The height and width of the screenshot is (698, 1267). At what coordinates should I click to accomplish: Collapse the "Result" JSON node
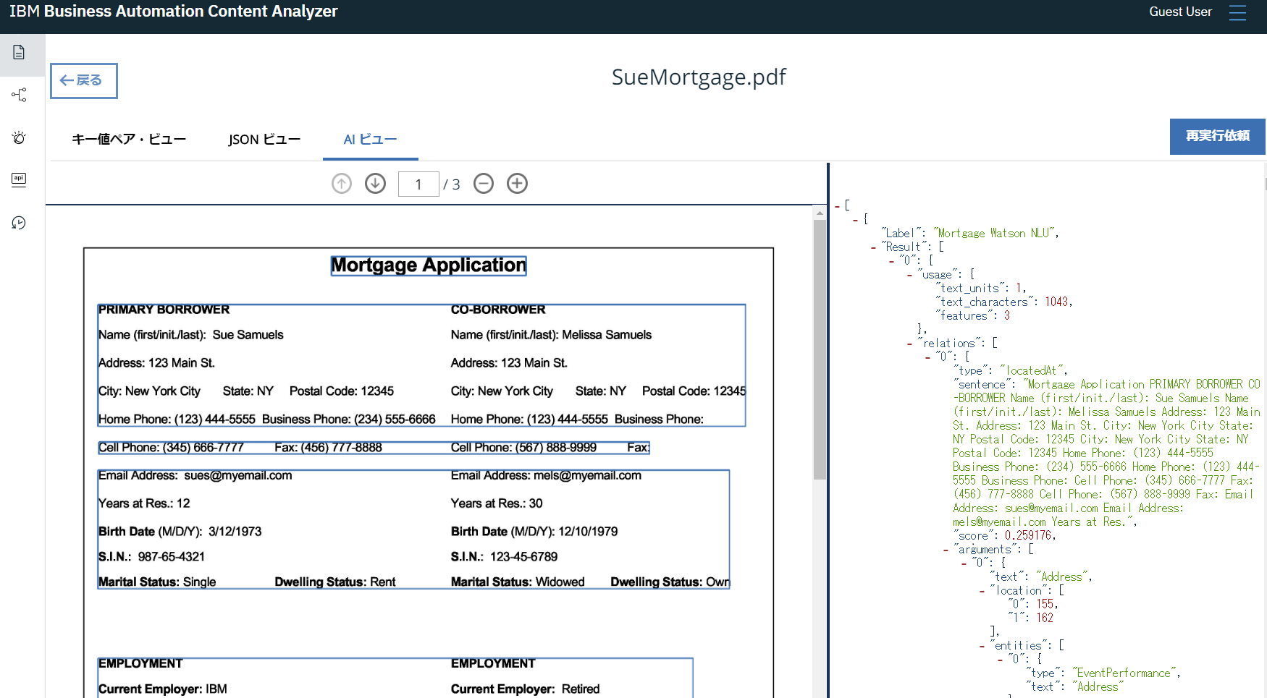pyautogui.click(x=874, y=247)
